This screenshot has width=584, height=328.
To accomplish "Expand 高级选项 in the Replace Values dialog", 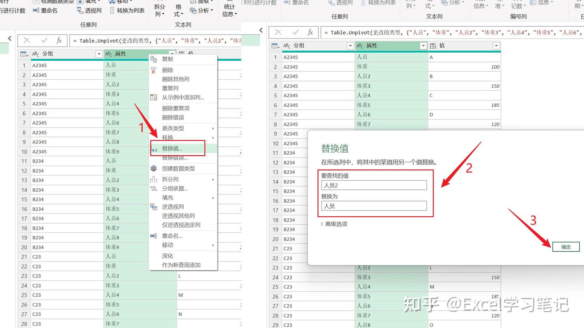I will 334,224.
